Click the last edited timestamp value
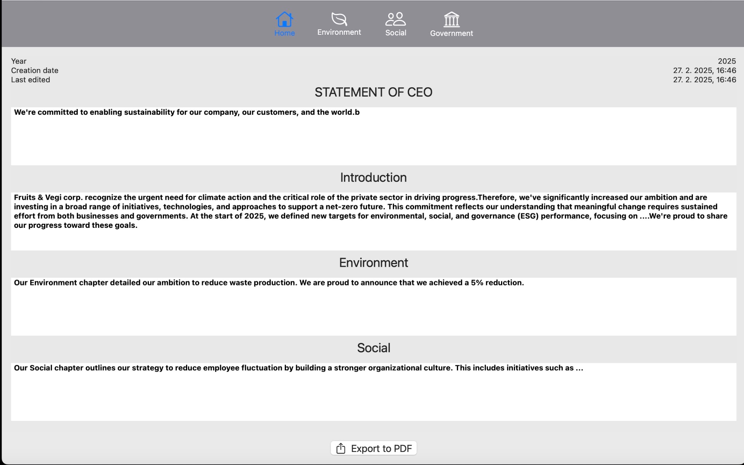Screen dimensions: 744x465 tap(704, 80)
